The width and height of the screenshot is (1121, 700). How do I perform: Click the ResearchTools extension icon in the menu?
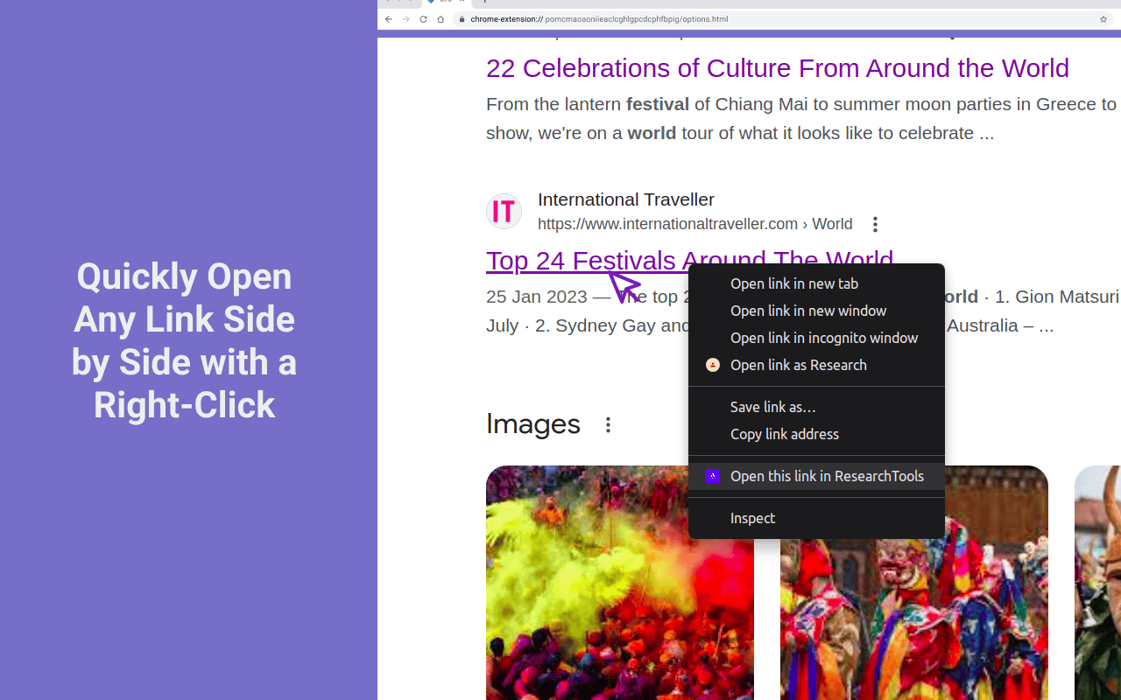712,476
